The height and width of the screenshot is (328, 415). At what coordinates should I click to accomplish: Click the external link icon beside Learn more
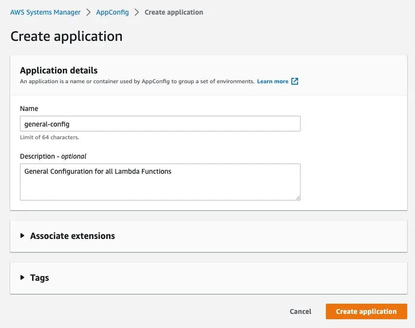point(295,81)
